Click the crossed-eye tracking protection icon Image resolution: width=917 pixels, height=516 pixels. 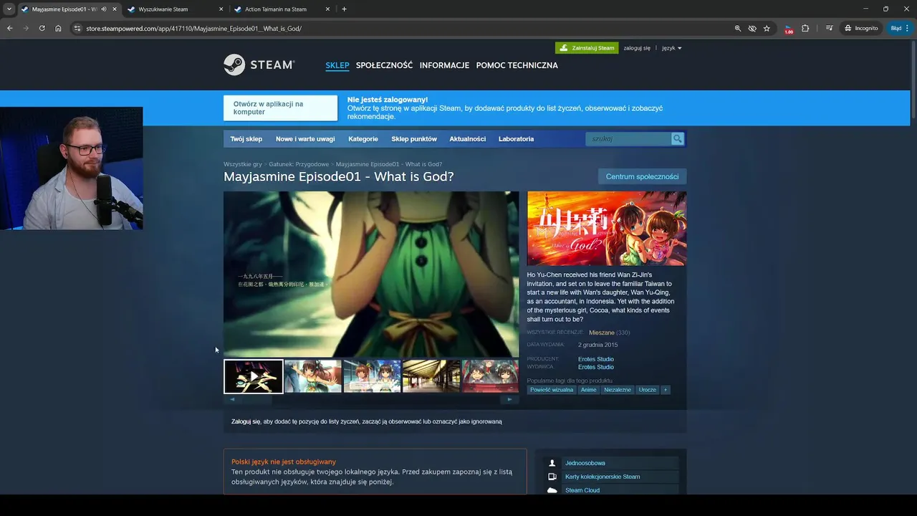pyautogui.click(x=752, y=29)
